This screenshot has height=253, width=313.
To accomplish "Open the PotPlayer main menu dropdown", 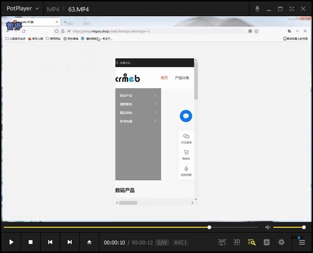I will [22, 9].
